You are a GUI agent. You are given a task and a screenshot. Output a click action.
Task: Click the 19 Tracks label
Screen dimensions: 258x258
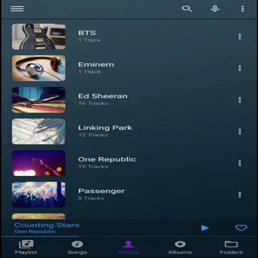(x=93, y=167)
